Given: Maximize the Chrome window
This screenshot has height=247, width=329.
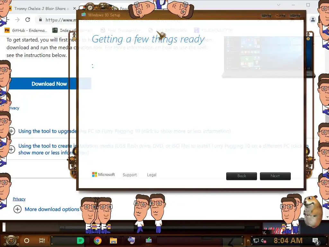Looking at the screenshot, I should coord(308,5).
